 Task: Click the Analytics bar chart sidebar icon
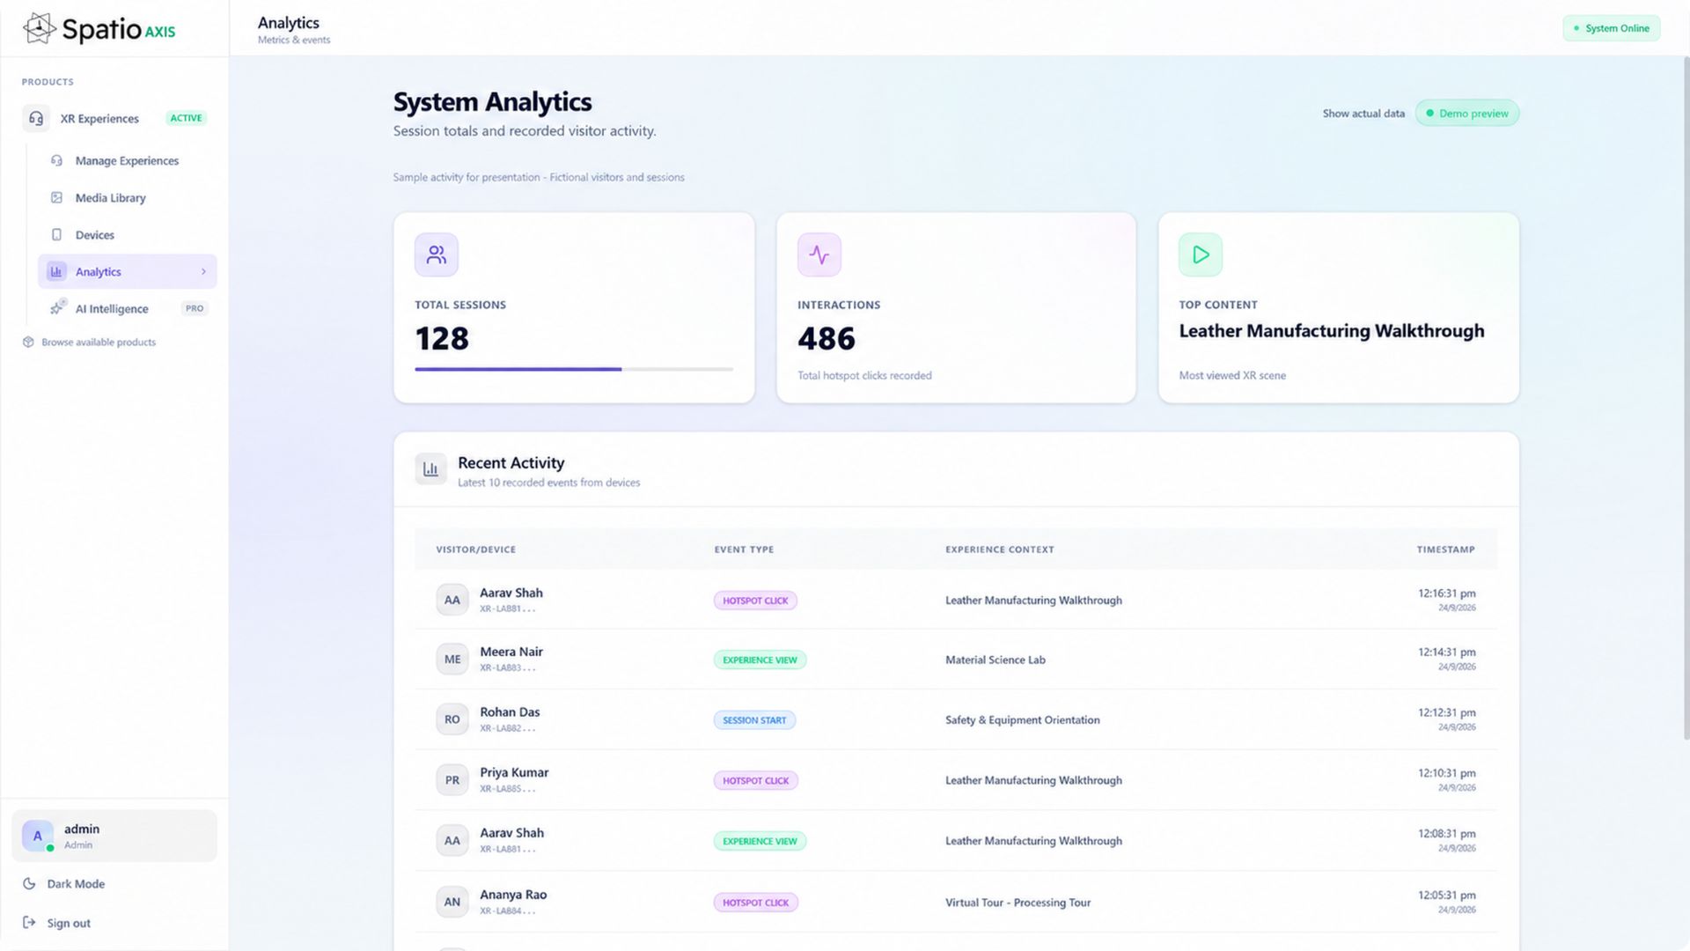click(56, 271)
